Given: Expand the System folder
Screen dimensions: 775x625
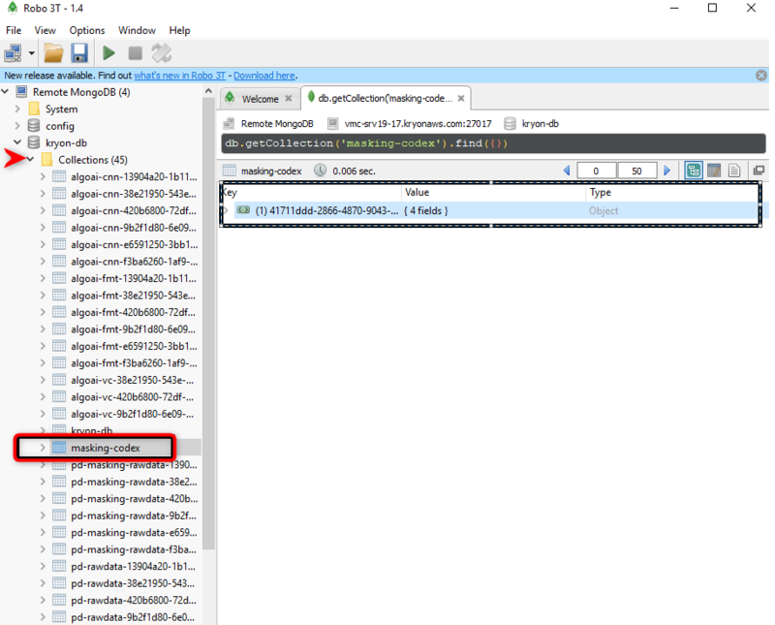Looking at the screenshot, I should [x=17, y=109].
